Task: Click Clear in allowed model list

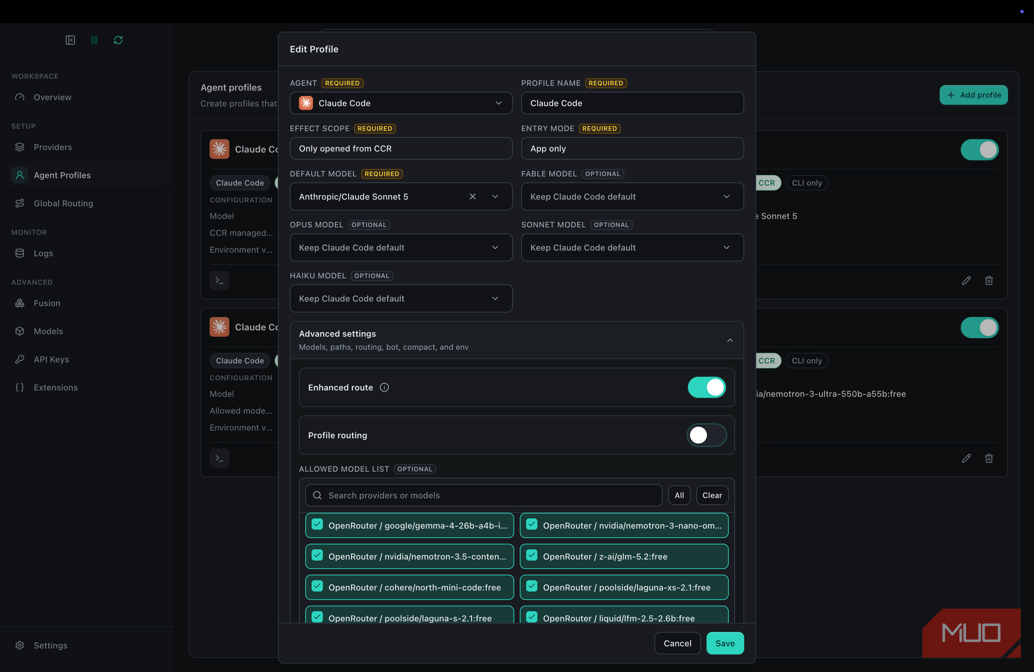Action: pos(712,495)
